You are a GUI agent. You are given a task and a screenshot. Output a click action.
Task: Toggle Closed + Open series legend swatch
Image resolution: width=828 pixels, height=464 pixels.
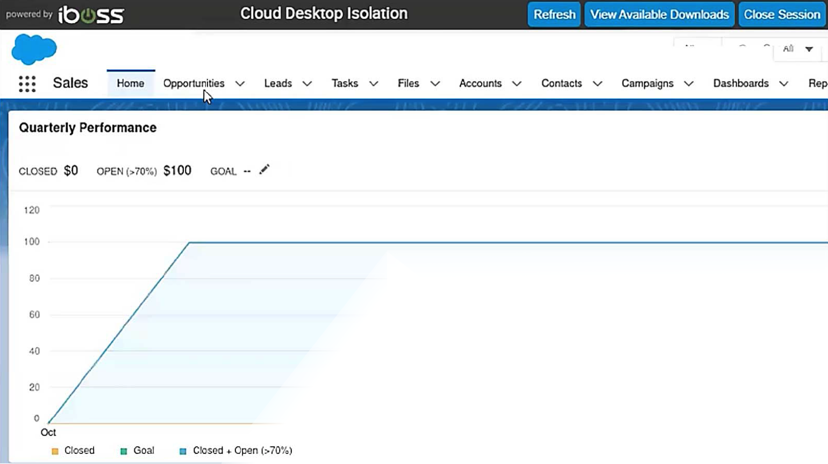pyautogui.click(x=183, y=451)
